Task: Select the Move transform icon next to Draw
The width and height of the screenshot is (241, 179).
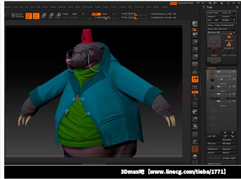Action: (44, 16)
